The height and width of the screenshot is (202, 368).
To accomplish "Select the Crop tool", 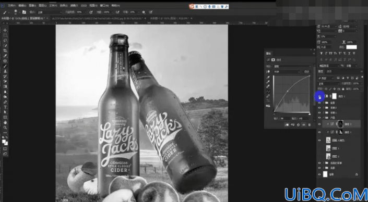I will click(5, 51).
